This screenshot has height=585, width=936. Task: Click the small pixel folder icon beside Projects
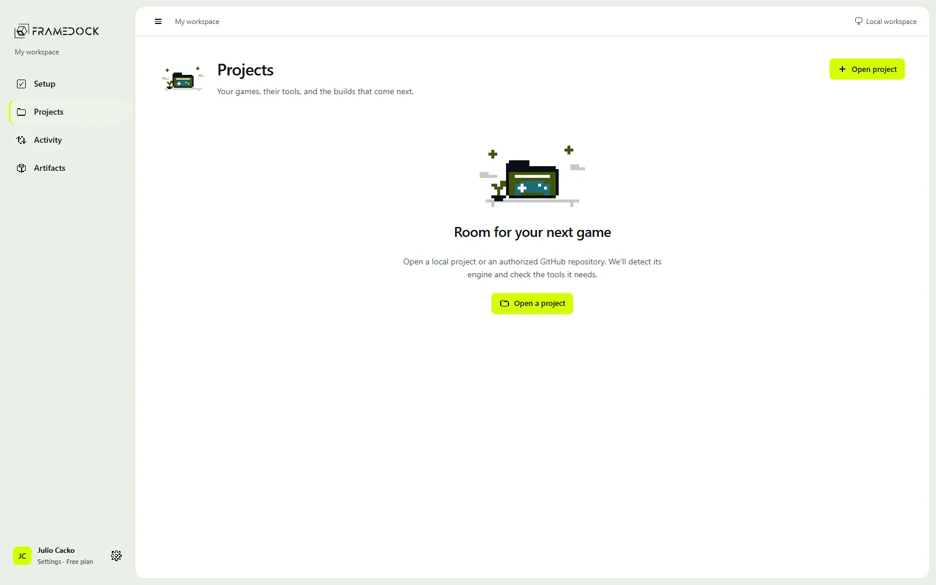click(183, 78)
